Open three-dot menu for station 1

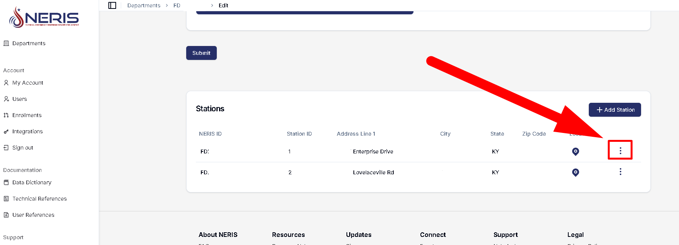[620, 151]
